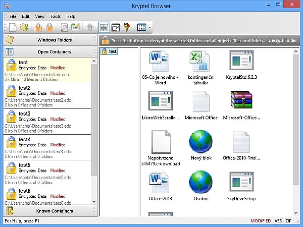The height and width of the screenshot is (227, 303).
Task: Navigate up using the arrow toolbar icon
Action: (90, 27)
